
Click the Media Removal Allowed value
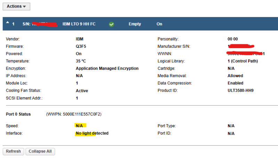[235, 76]
